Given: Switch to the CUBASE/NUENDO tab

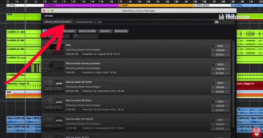Looking at the screenshot, I should [x=87, y=31].
